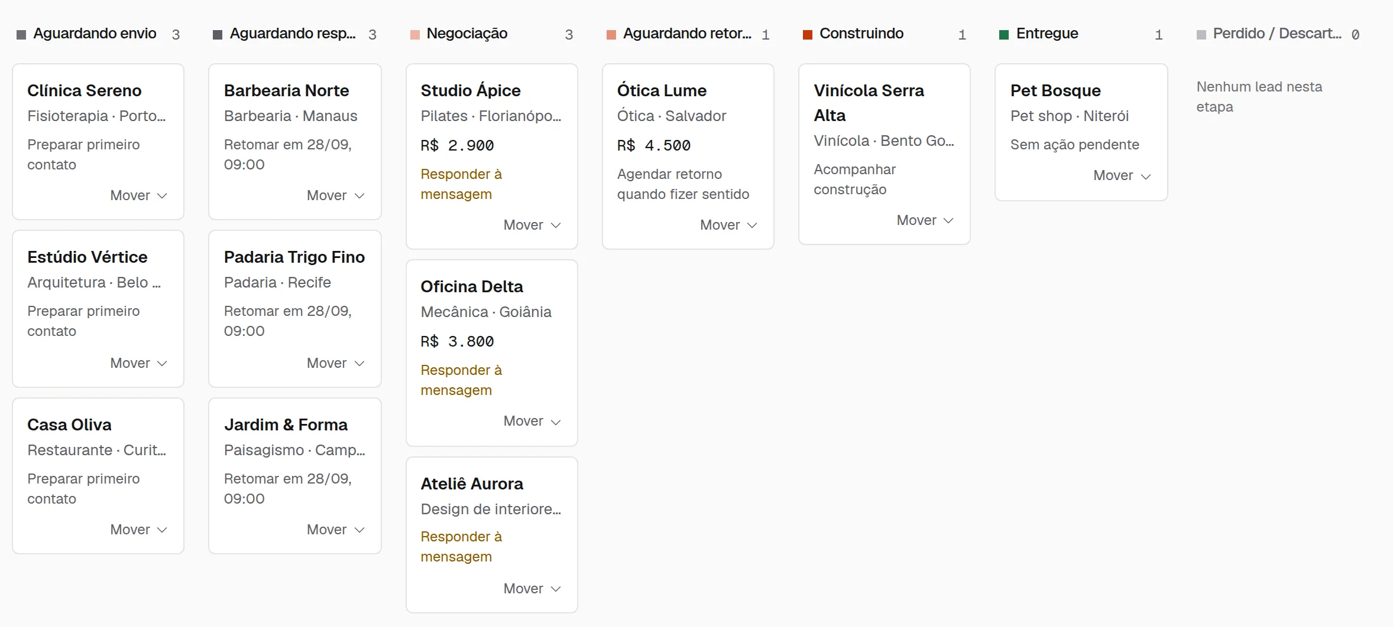1393x627 pixels.
Task: Open Mover dropdown for Vinícola Serra Alta
Action: [925, 220]
